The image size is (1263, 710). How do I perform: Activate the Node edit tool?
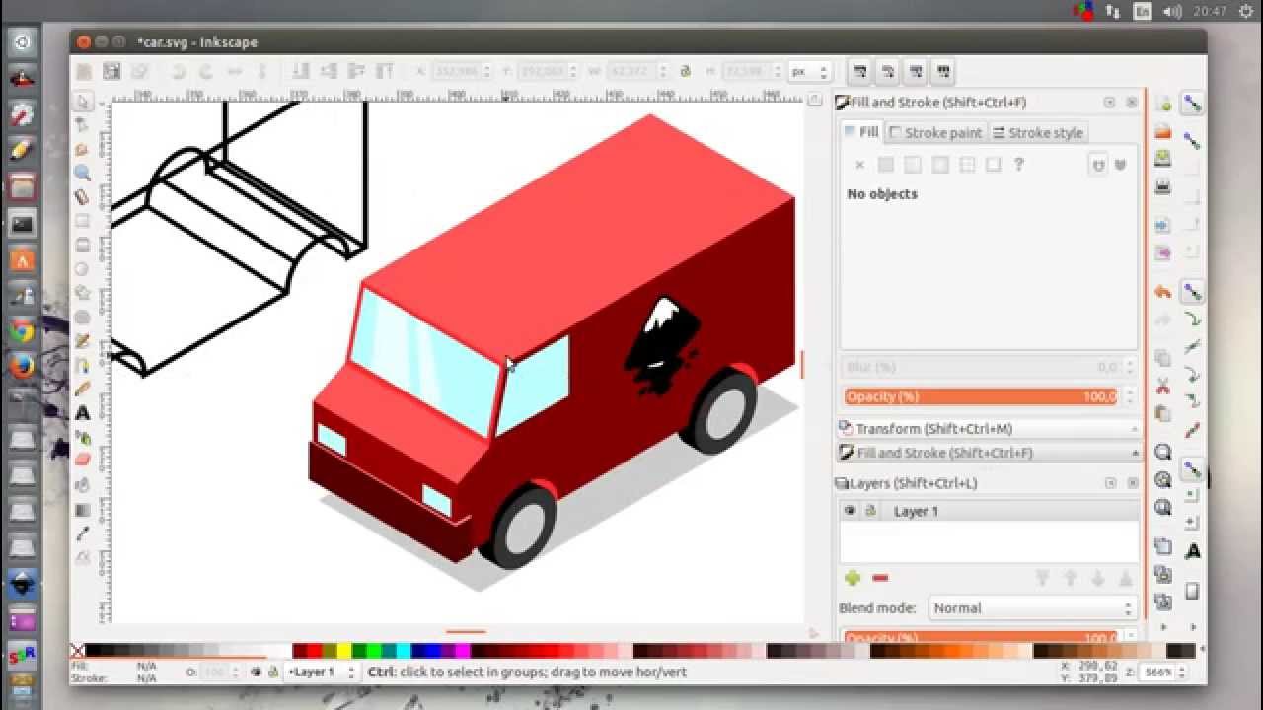tap(83, 126)
